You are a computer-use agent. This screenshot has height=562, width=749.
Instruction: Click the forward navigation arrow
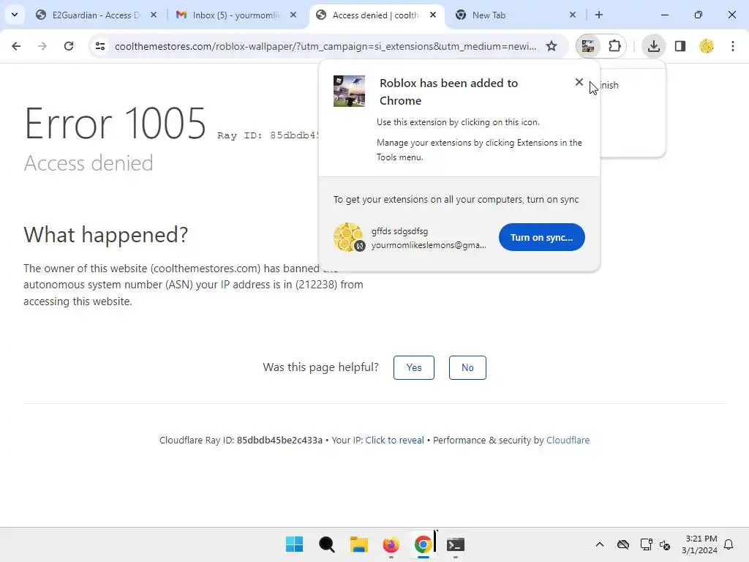point(42,46)
